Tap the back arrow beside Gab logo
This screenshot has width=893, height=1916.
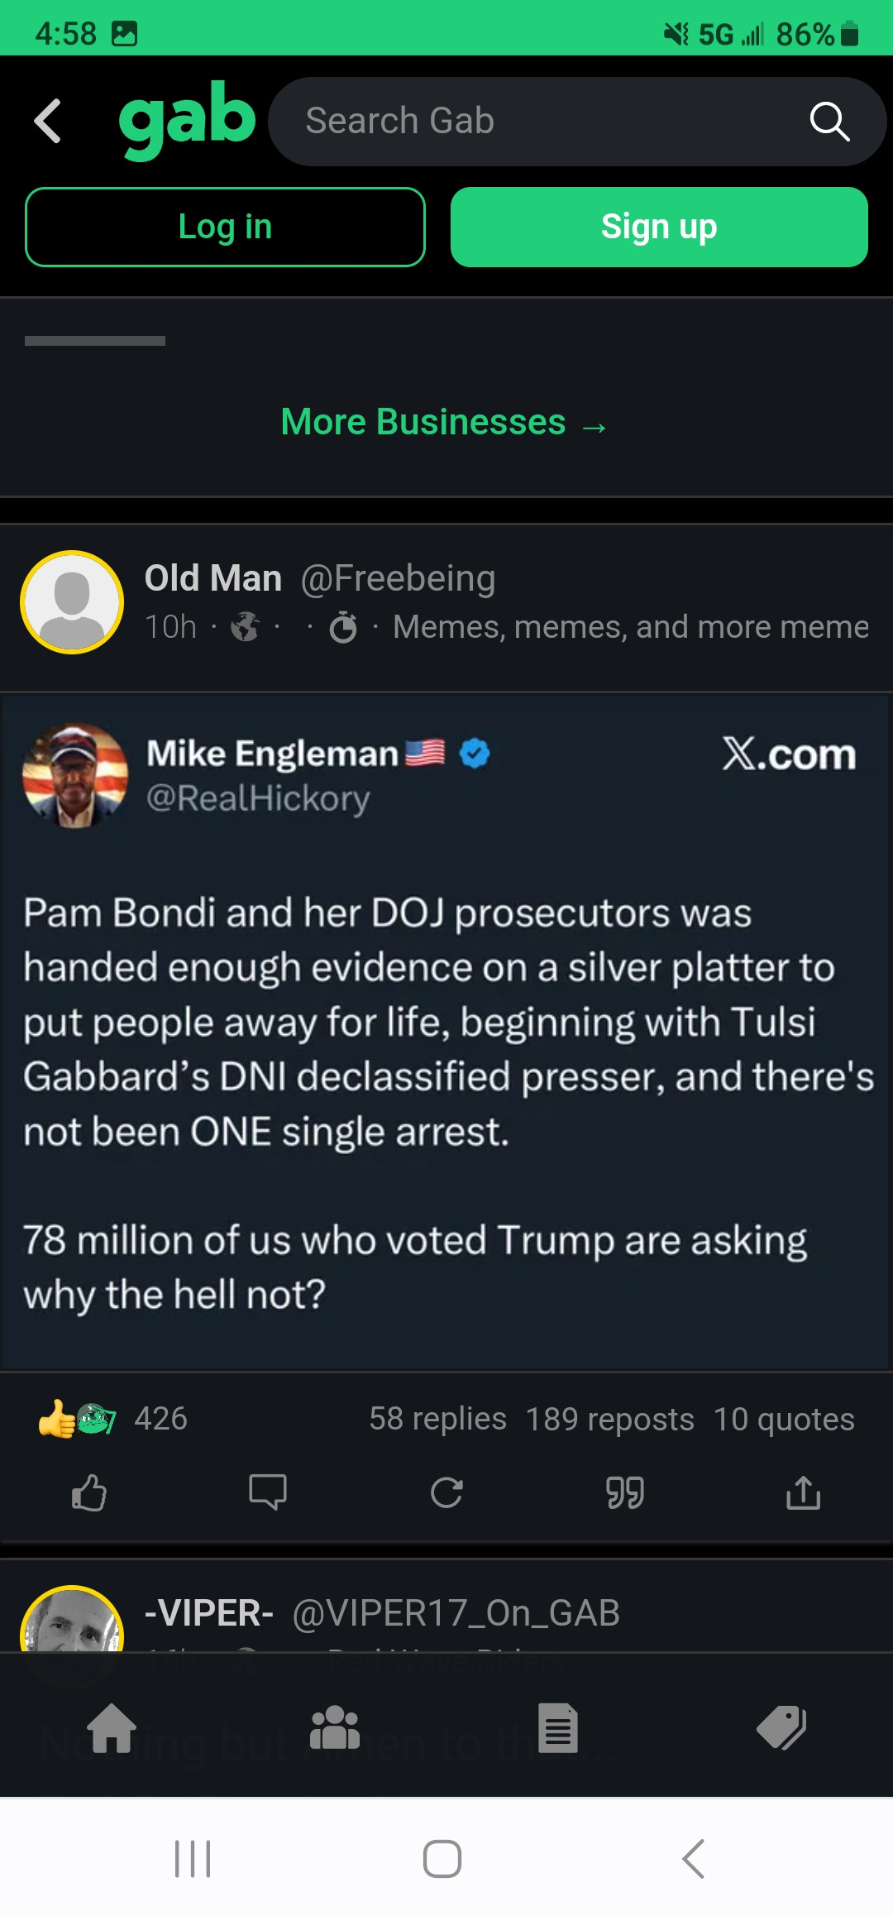[x=48, y=122]
